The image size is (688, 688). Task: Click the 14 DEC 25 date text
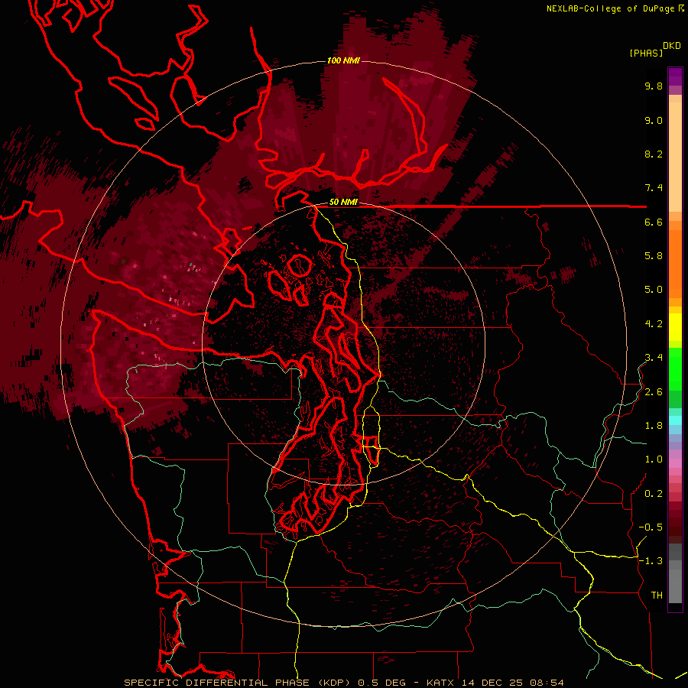click(492, 683)
